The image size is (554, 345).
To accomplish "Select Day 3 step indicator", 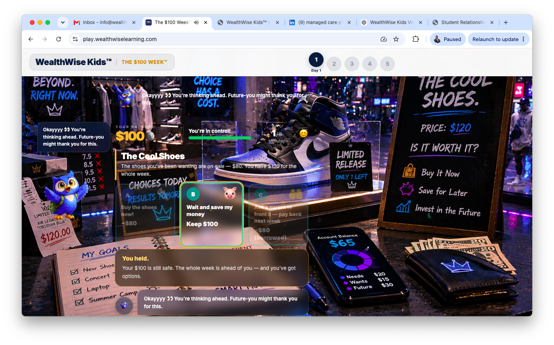I will click(x=352, y=64).
